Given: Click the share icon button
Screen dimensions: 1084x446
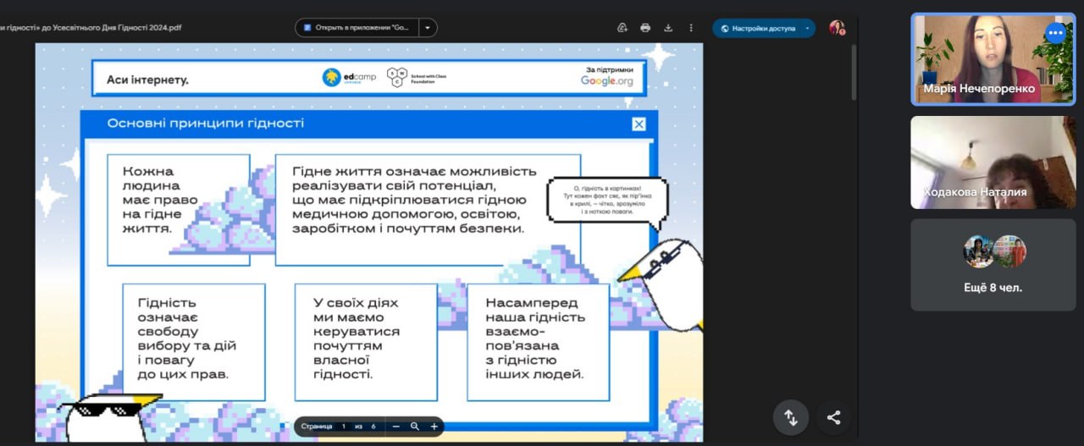Looking at the screenshot, I should pos(833,417).
